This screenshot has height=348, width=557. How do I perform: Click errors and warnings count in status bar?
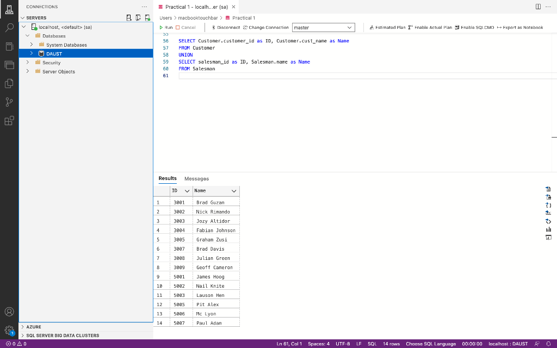click(16, 344)
